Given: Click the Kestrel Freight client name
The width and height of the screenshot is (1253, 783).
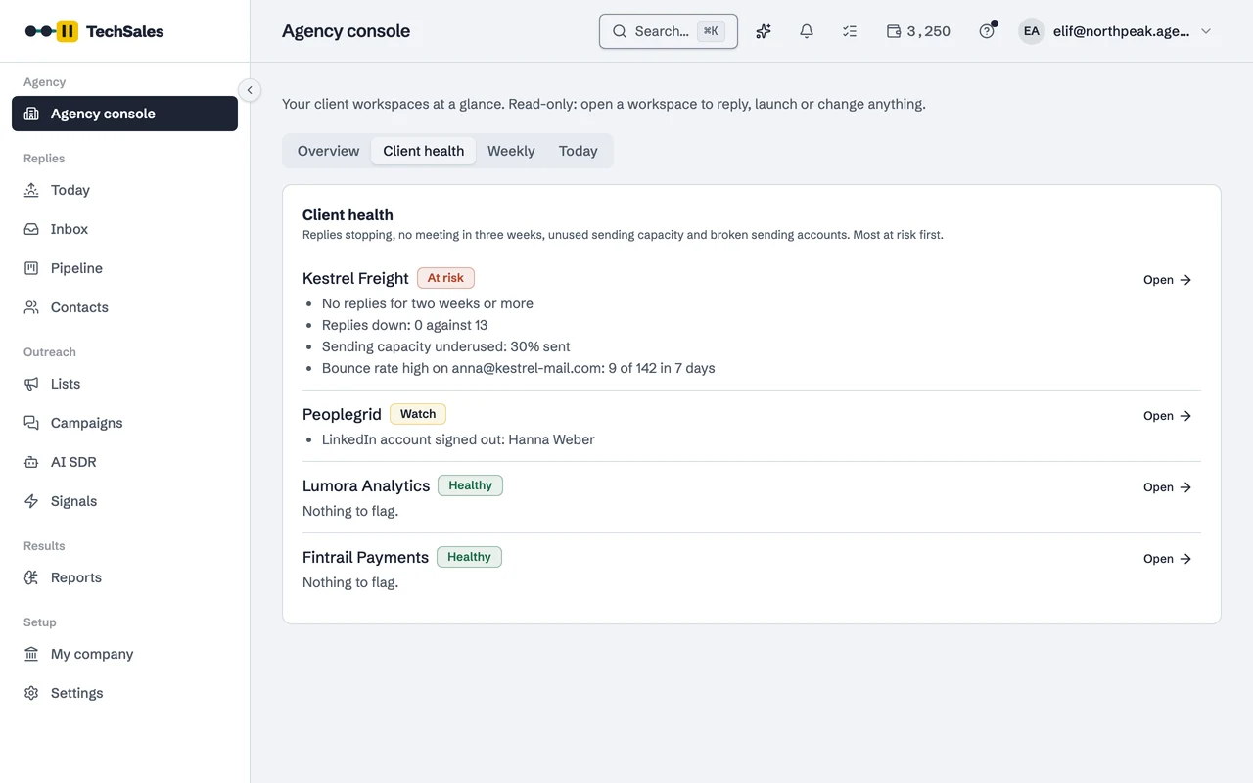Looking at the screenshot, I should [x=355, y=279].
